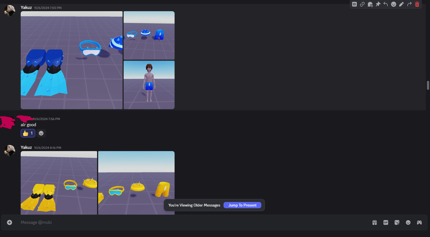430x237 pixels.
Task: Click the "alr good" message text
Action: [28, 125]
